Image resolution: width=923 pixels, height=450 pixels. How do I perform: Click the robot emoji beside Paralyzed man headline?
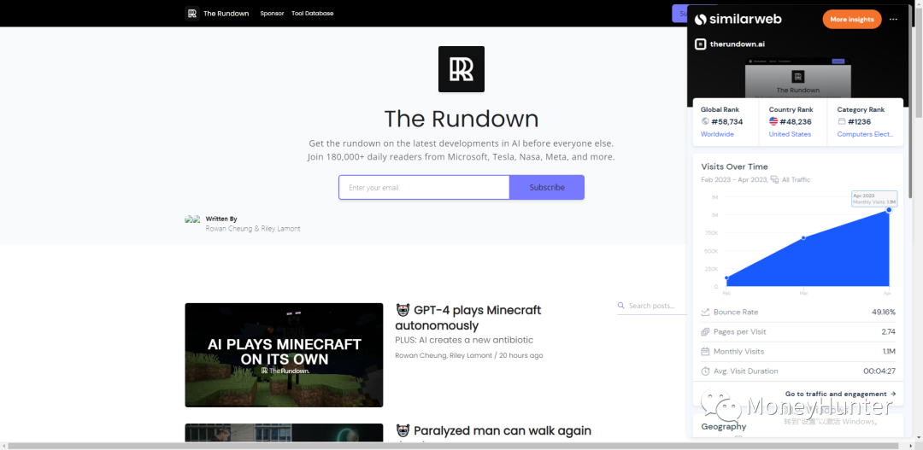coord(403,431)
